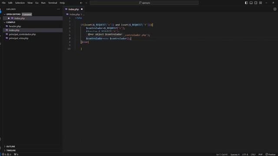Screen dimensions: 278x156
Task: Minimize the VS Code window
Action: [x=266, y=3]
